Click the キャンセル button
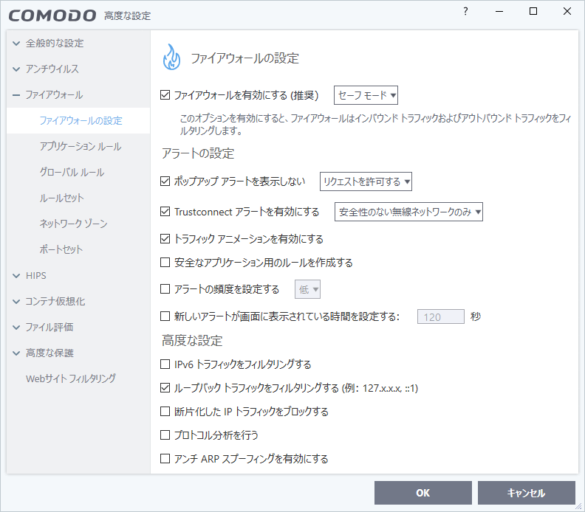This screenshot has width=585, height=512. coord(526,493)
